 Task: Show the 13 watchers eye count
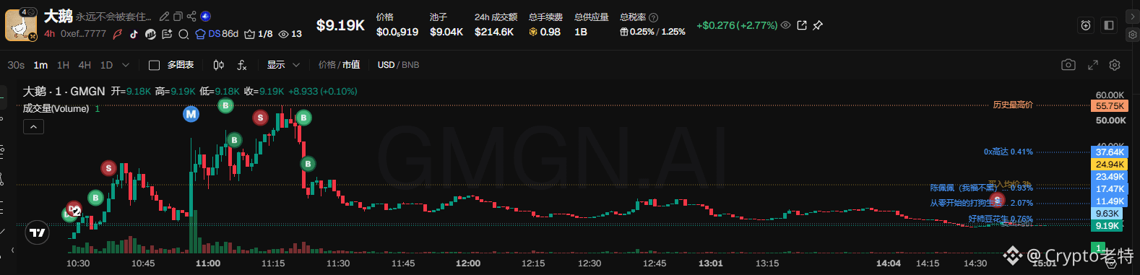tap(290, 34)
